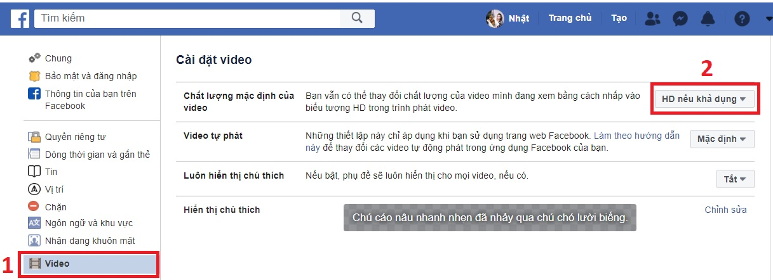
Task: Expand the account menu arrow
Action: (x=769, y=18)
